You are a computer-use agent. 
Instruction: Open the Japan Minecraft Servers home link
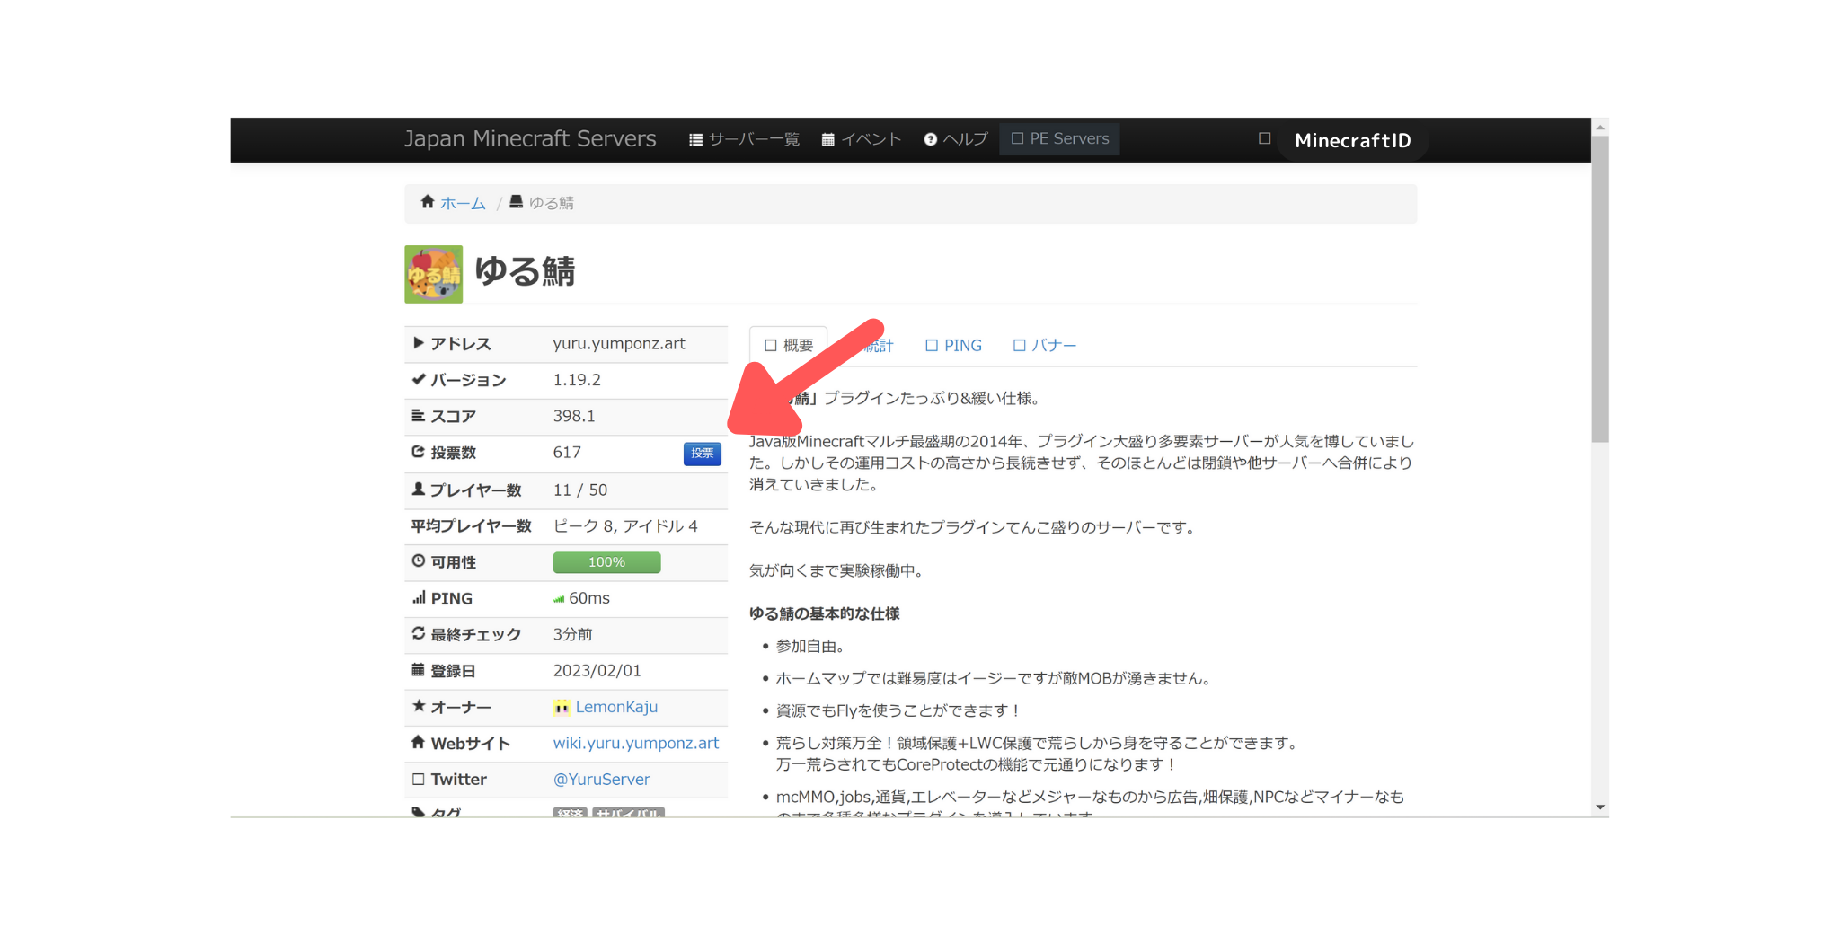[530, 139]
